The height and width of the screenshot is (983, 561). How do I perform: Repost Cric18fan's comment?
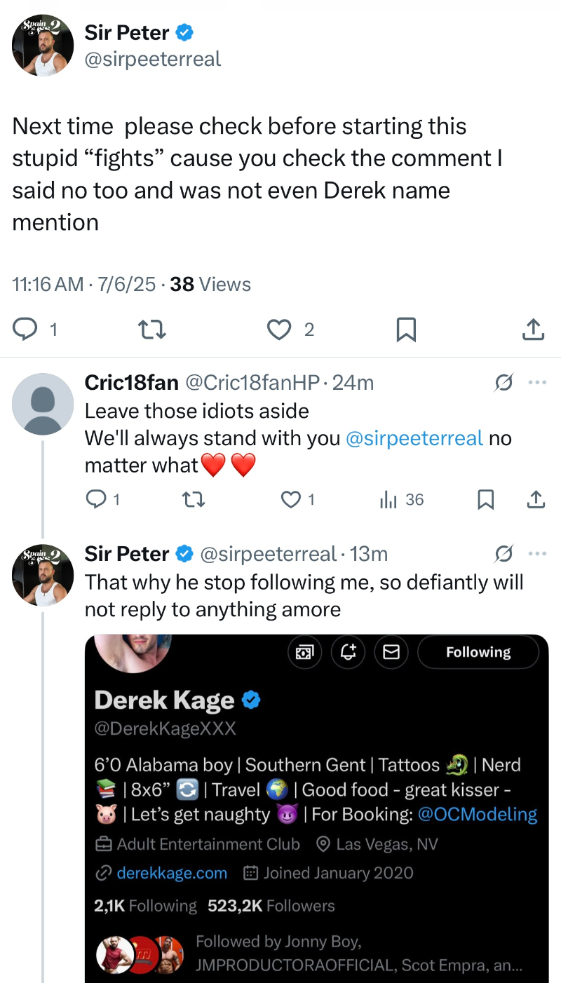[x=193, y=499]
